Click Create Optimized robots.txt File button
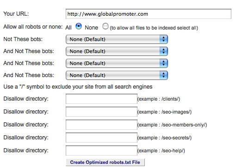Viewport: 242px width, 168px height. pos(105,162)
